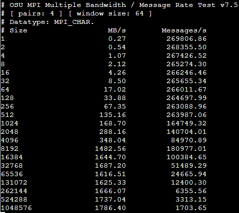Screen dimensions: 239x213
Task: Click the Datatype MPI_CHAR line
Action: click(x=47, y=22)
